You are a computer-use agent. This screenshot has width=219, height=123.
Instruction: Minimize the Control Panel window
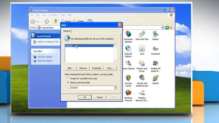[164, 10]
